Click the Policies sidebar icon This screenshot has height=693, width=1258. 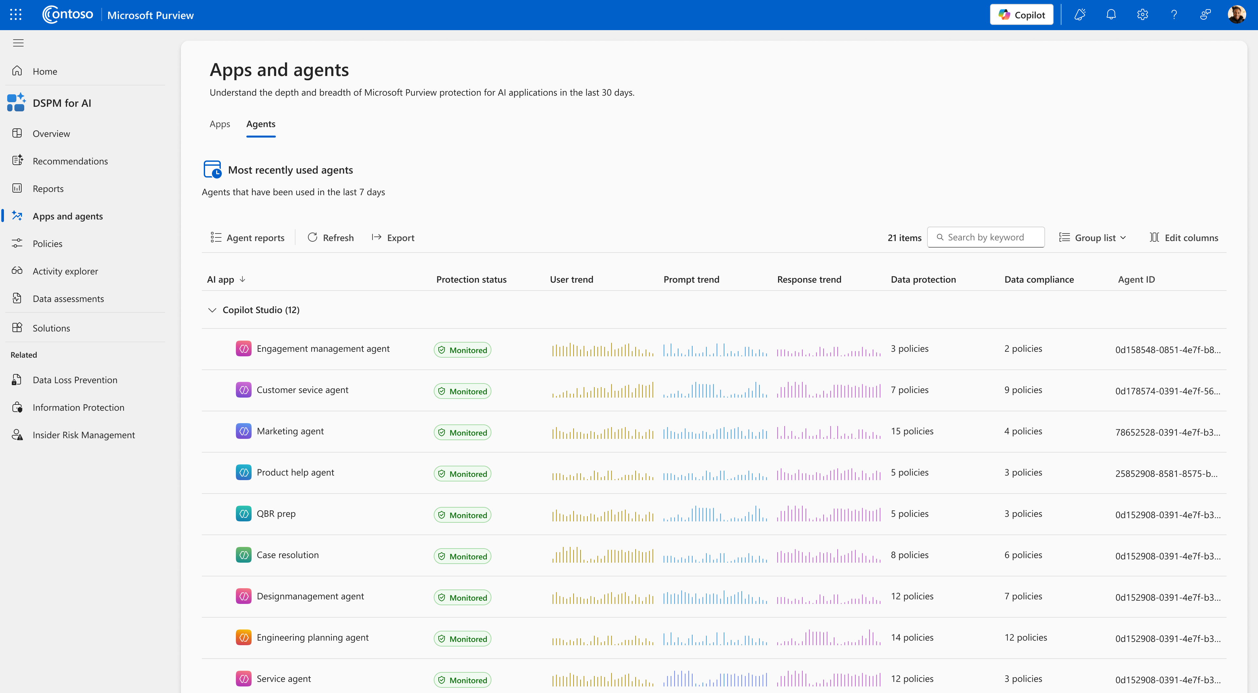[17, 243]
